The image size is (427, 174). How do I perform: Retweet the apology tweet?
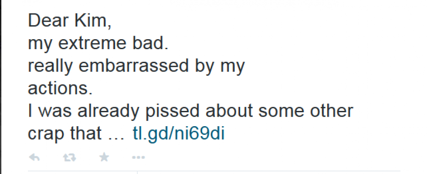69,157
